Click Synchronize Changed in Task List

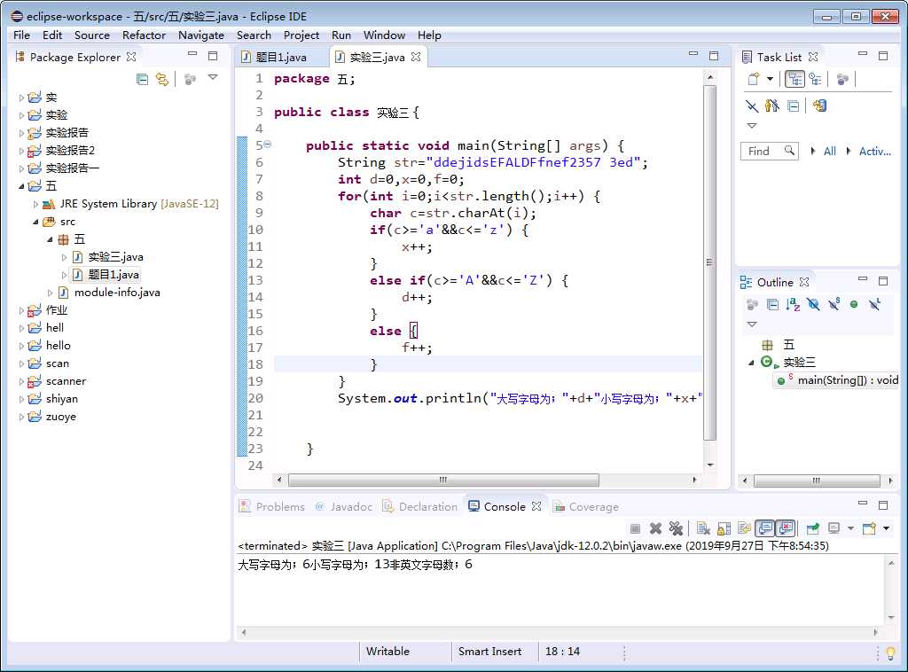point(819,105)
